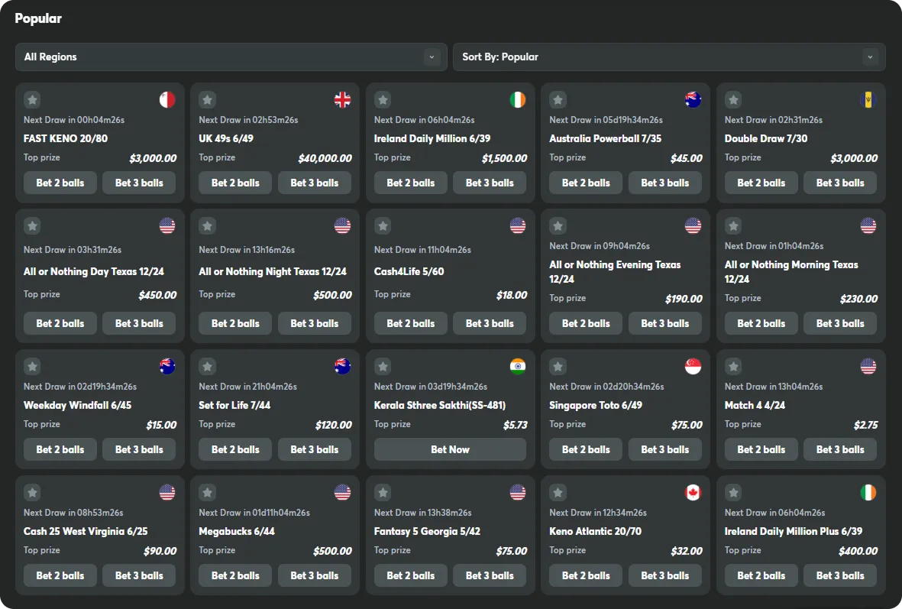Favorite the All or Nothing Morning Texas card

(x=733, y=225)
